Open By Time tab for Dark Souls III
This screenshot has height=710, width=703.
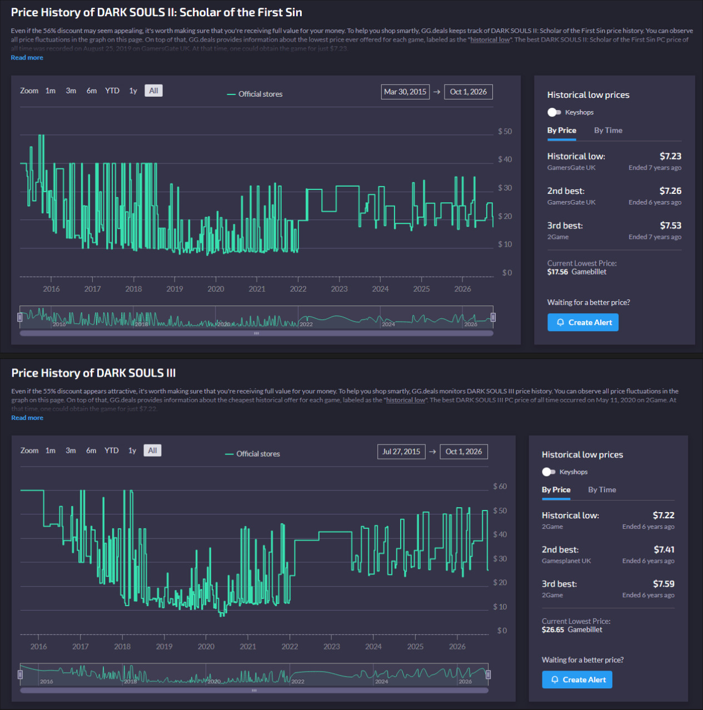[x=602, y=490]
